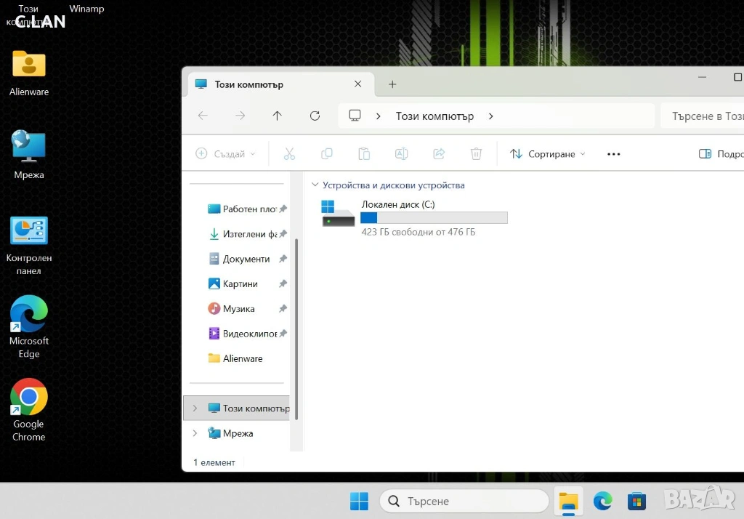Image resolution: width=744 pixels, height=519 pixels.
Task: Expand the Мрежа tree node
Action: click(x=195, y=433)
